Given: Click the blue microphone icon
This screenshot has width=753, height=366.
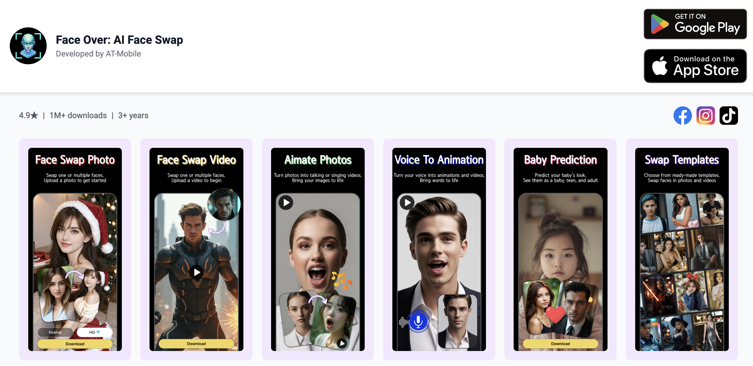Looking at the screenshot, I should coord(418,321).
